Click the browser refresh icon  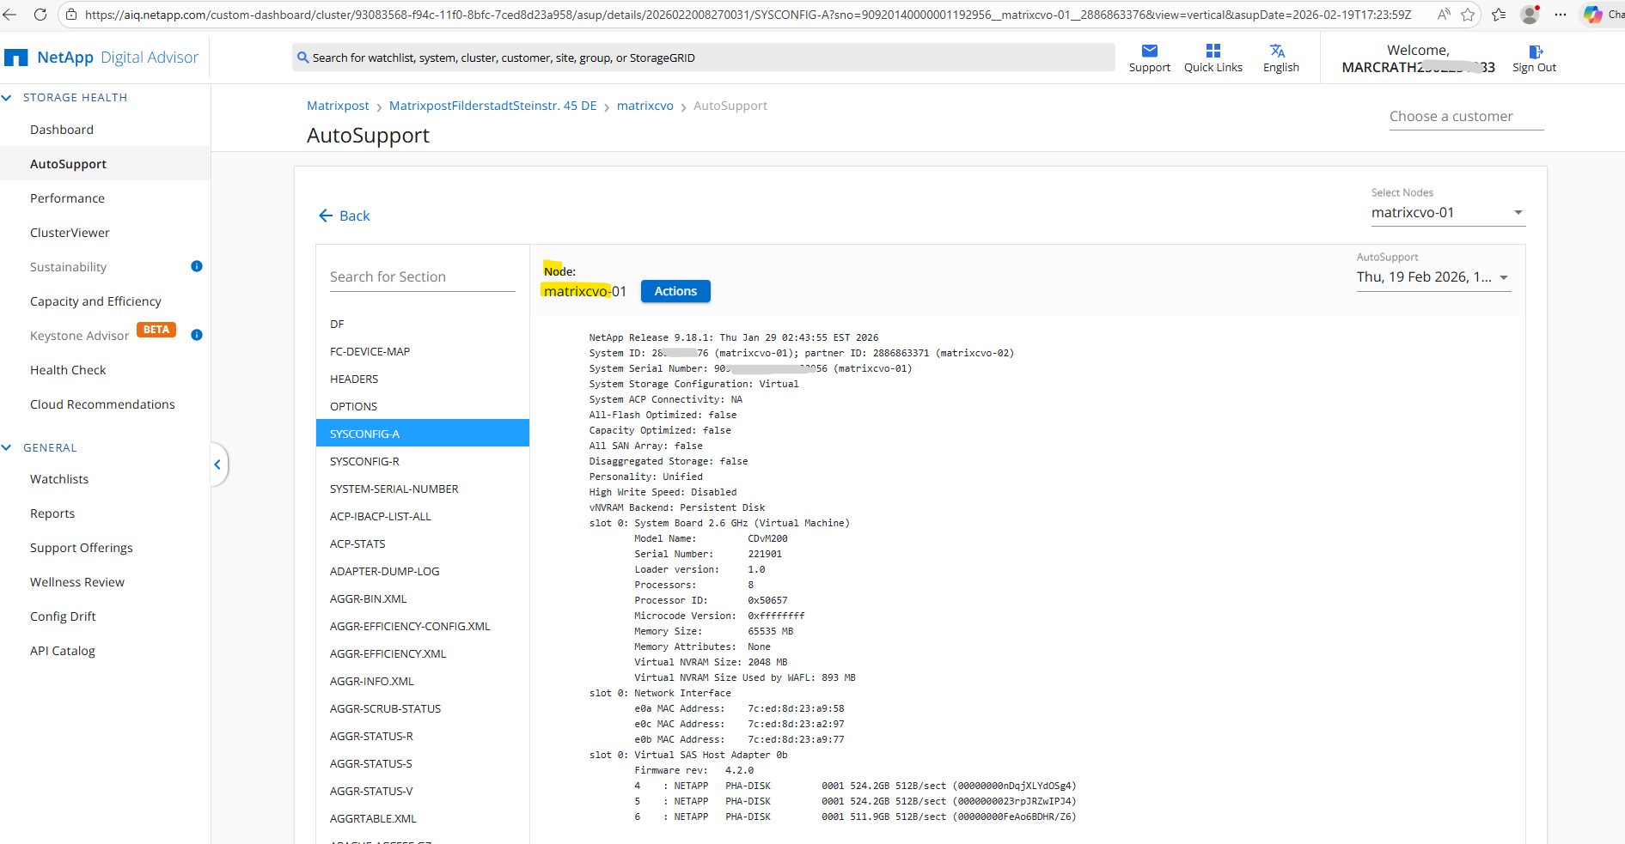pyautogui.click(x=40, y=15)
